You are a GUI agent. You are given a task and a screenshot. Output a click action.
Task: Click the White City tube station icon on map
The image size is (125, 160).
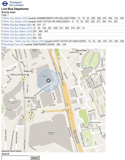[28, 75]
